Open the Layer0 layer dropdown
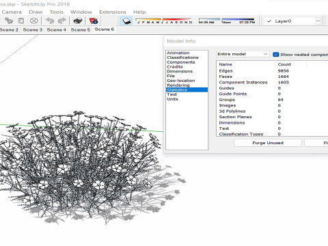This screenshot has height=246, width=328. (318, 21)
